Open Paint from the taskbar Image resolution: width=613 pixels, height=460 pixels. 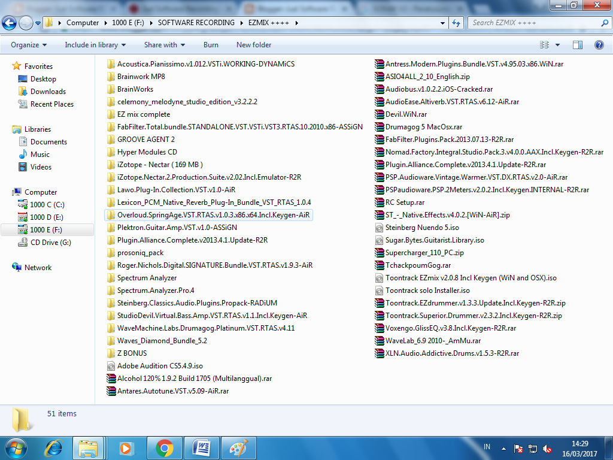(x=239, y=448)
